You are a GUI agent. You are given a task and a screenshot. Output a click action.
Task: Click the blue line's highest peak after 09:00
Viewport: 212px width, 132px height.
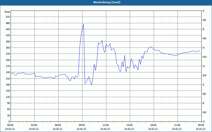point(84,24)
